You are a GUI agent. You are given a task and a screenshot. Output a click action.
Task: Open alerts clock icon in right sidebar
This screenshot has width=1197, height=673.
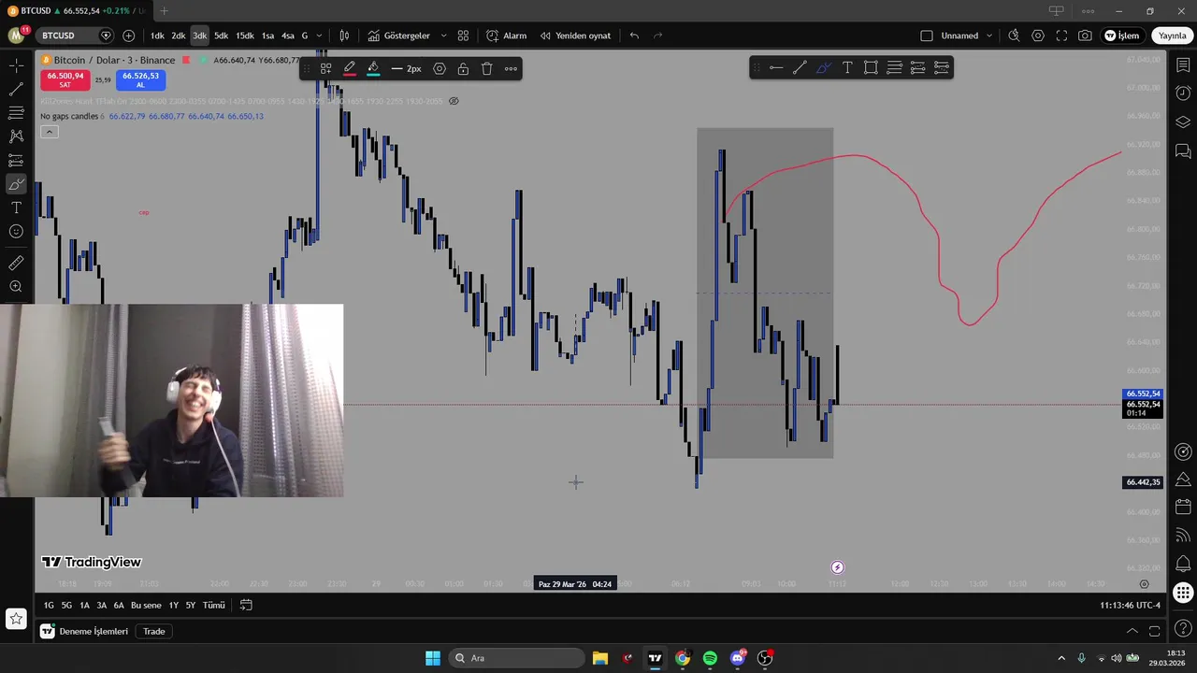pos(1183,93)
